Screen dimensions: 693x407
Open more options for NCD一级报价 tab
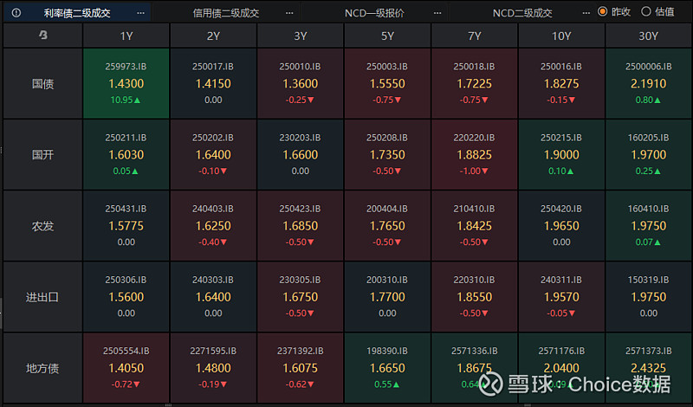pyautogui.click(x=437, y=13)
